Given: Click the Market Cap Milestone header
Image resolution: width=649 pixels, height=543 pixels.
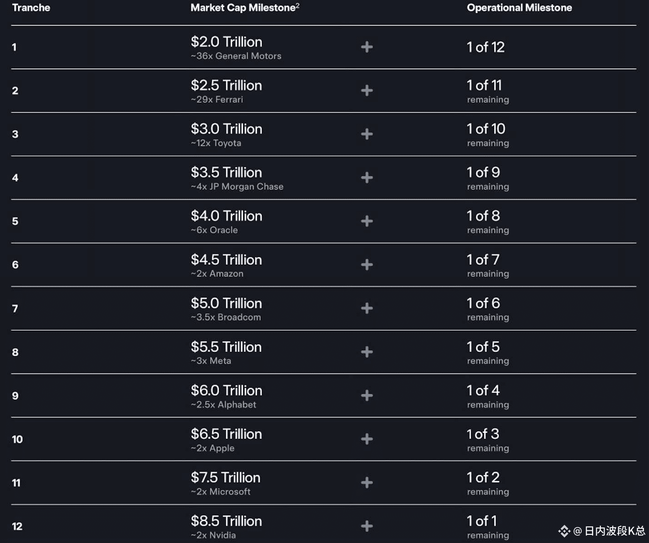Looking at the screenshot, I should [x=245, y=8].
